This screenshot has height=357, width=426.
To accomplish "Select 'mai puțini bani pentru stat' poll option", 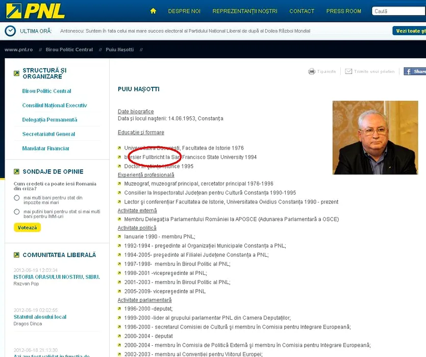I will pyautogui.click(x=17, y=212).
